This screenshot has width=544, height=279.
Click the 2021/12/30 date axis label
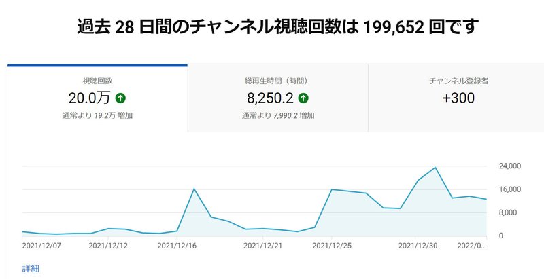[418, 246]
